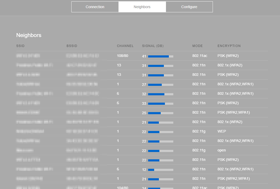
Task: Sort by the CHANNEL column header
Action: (x=125, y=46)
